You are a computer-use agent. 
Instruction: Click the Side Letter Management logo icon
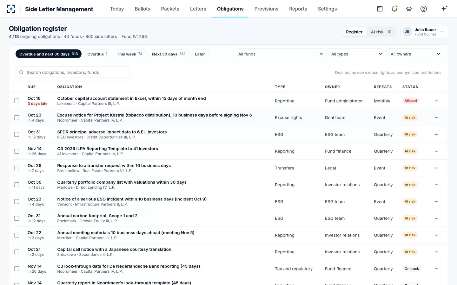(x=11, y=9)
